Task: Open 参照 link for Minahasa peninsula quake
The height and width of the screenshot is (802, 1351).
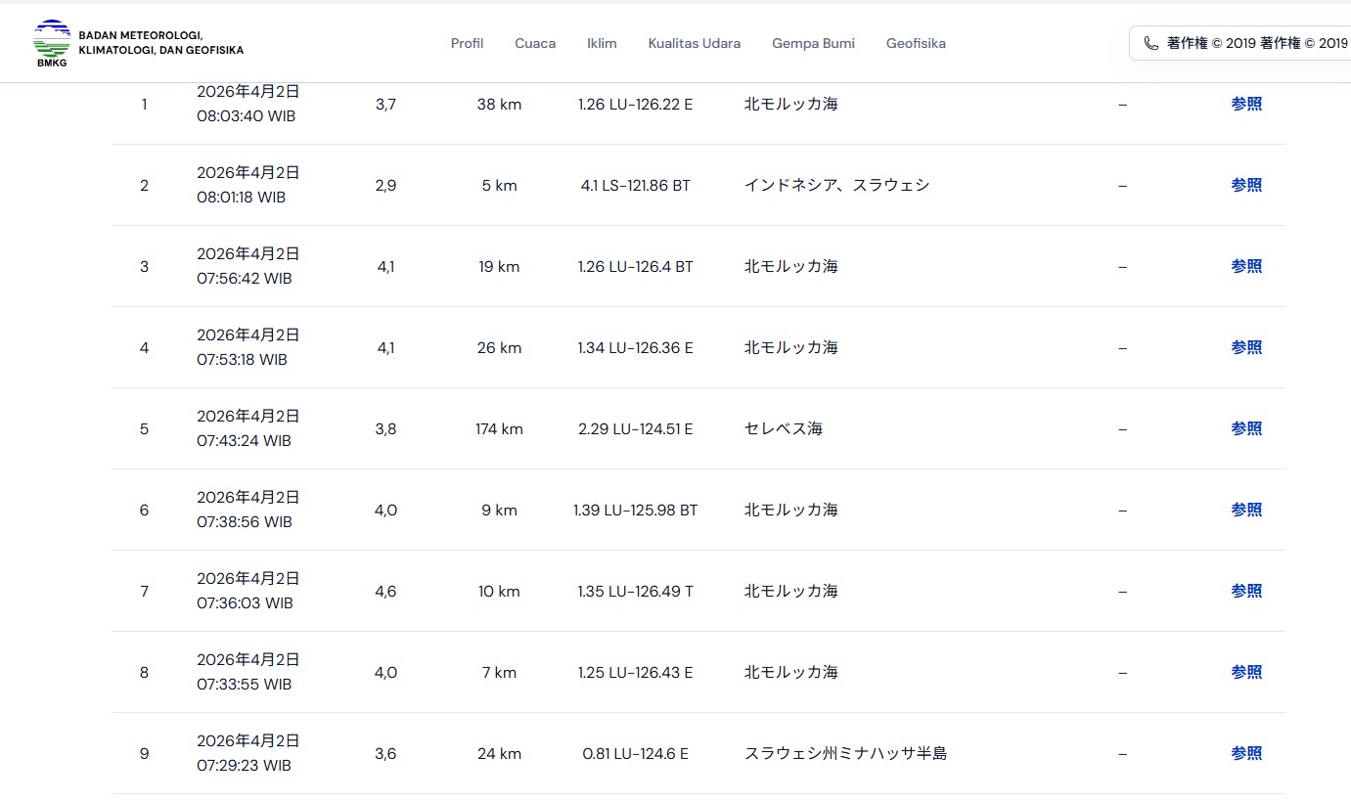Action: (x=1245, y=753)
